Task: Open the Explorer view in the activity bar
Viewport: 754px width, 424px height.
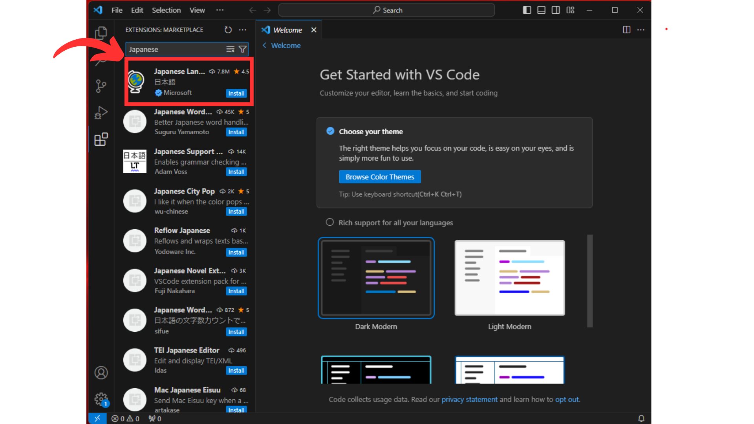Action: coord(101,33)
